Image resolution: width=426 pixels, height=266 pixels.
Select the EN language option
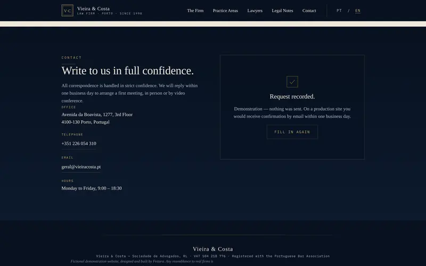click(358, 11)
